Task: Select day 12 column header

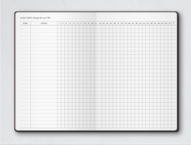Action: [x=100, y=23]
